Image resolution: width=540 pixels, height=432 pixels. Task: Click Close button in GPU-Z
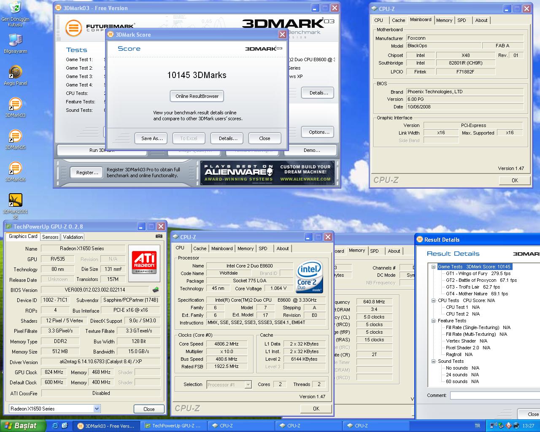pyautogui.click(x=149, y=409)
